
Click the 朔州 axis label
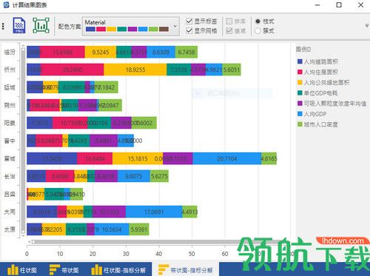pos(10,105)
